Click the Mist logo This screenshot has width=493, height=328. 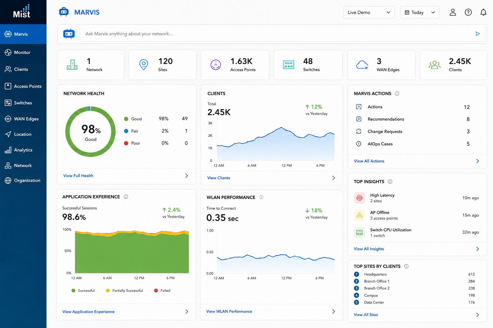[x=22, y=12]
